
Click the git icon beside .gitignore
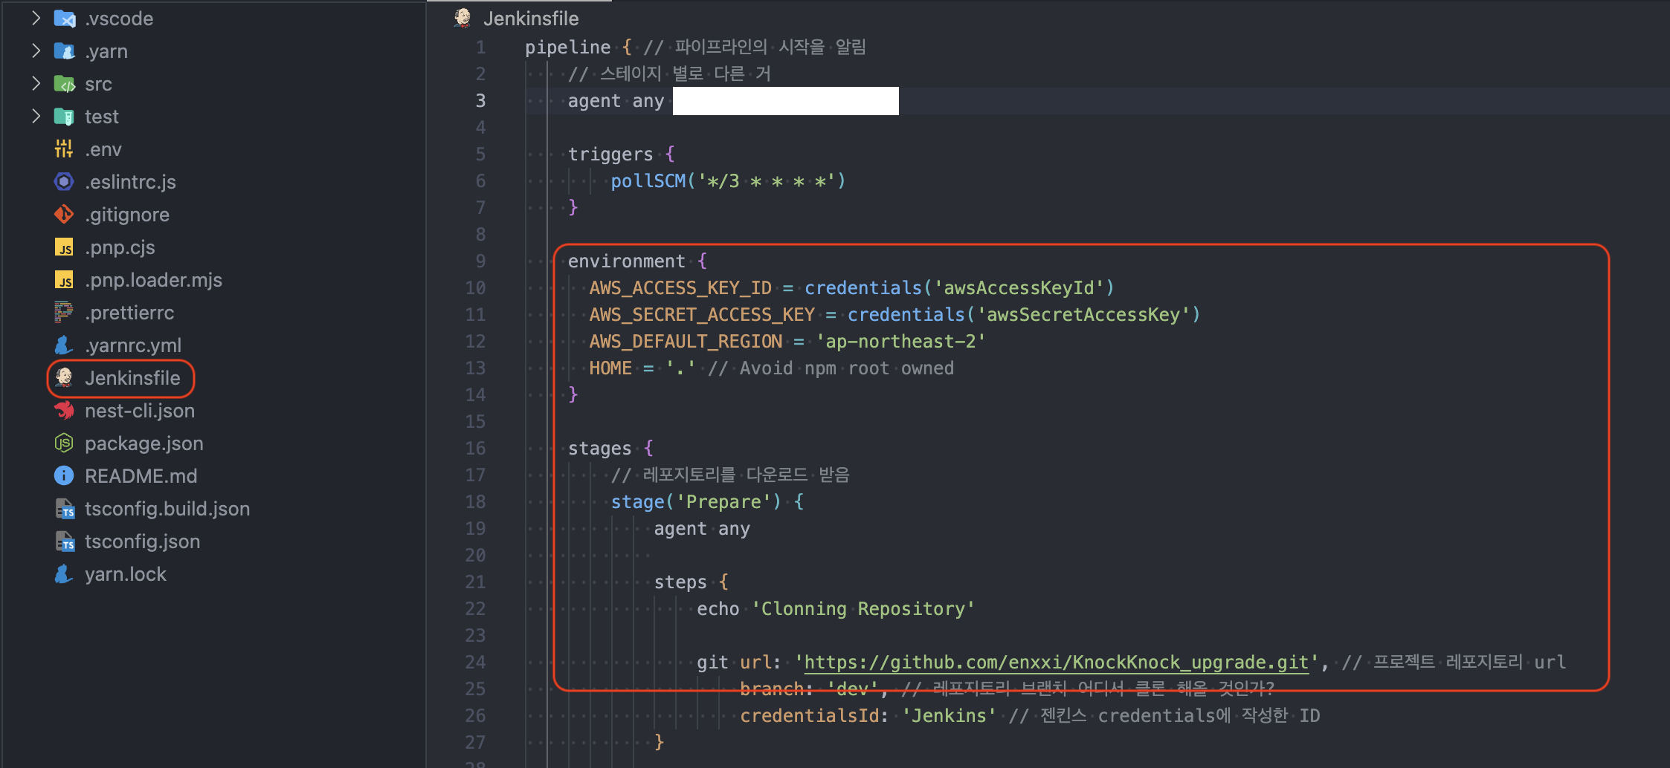(64, 215)
